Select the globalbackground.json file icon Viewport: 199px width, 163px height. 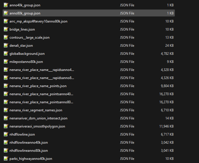point(6,54)
